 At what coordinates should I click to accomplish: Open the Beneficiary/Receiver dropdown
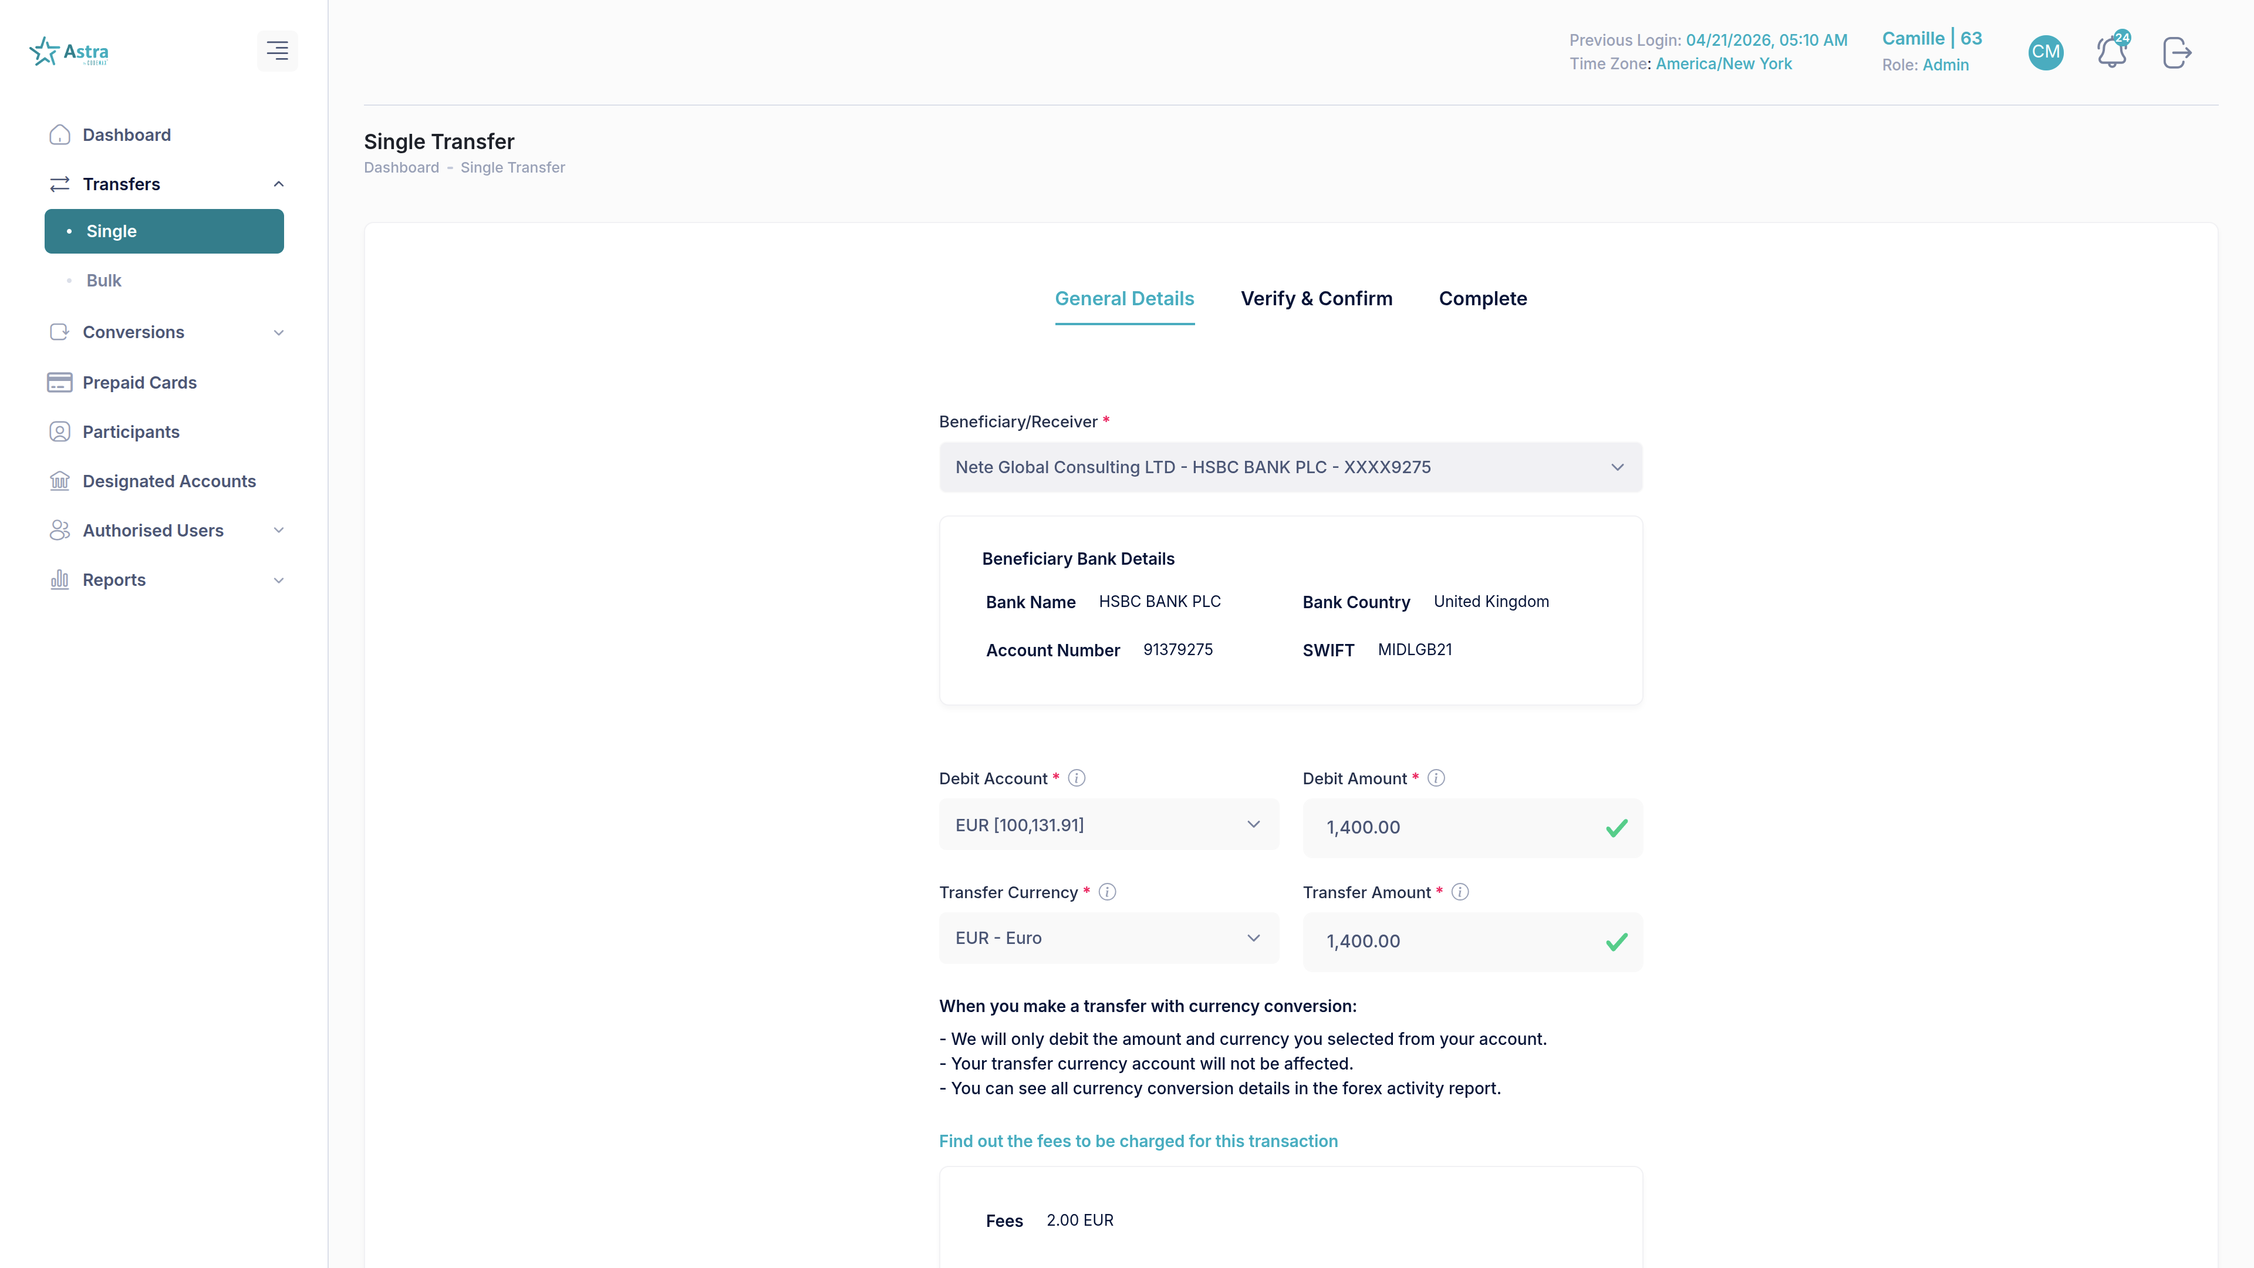[1291, 467]
